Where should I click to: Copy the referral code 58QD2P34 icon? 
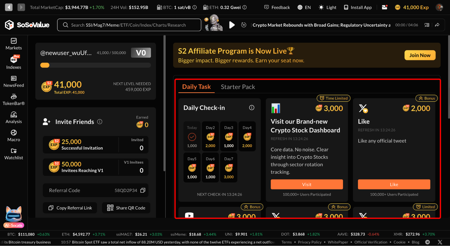pyautogui.click(x=143, y=190)
